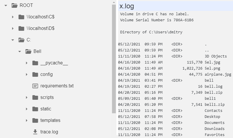This screenshot has width=233, height=138.
Task: Expand the \\localhost\D$ share node
Action: click(13, 28)
